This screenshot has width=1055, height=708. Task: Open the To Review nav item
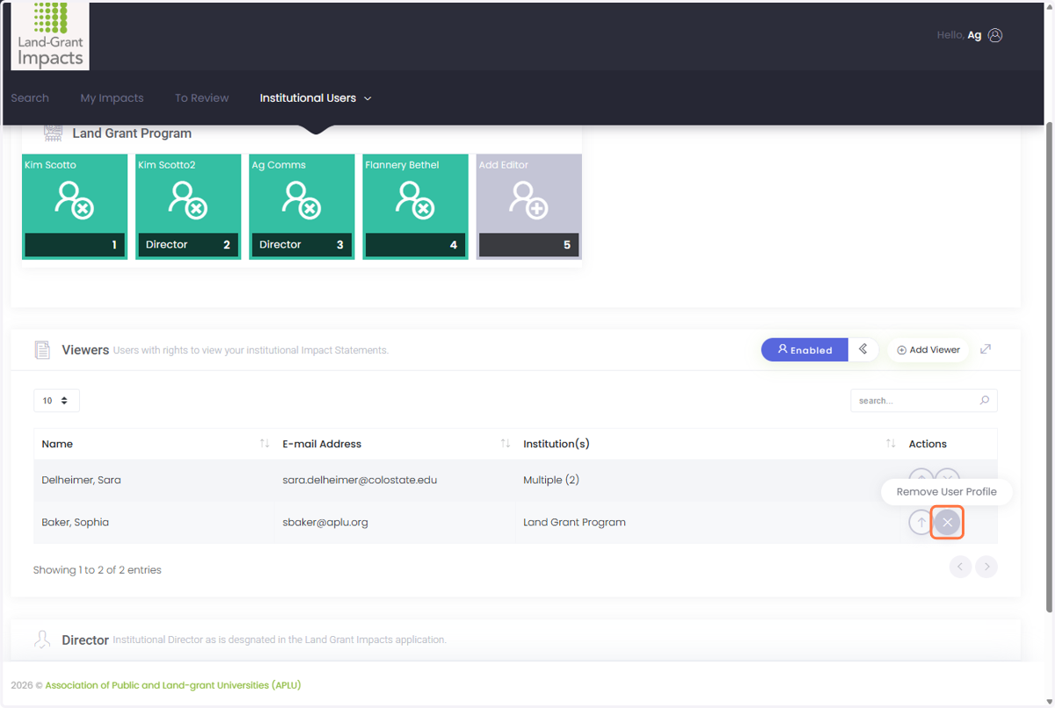pyautogui.click(x=201, y=98)
